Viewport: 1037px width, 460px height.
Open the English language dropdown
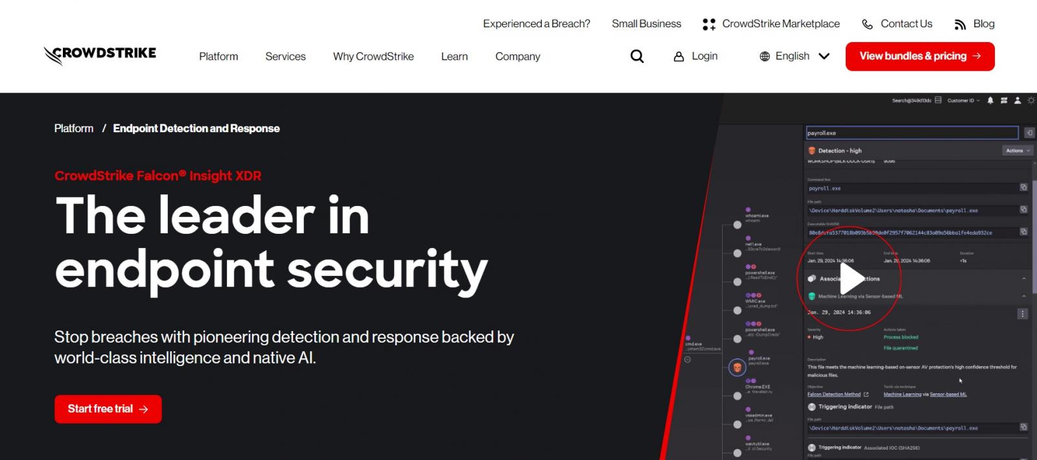click(795, 56)
